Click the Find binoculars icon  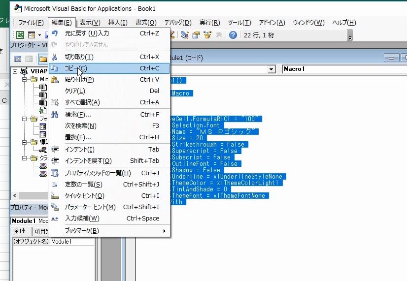point(55,115)
